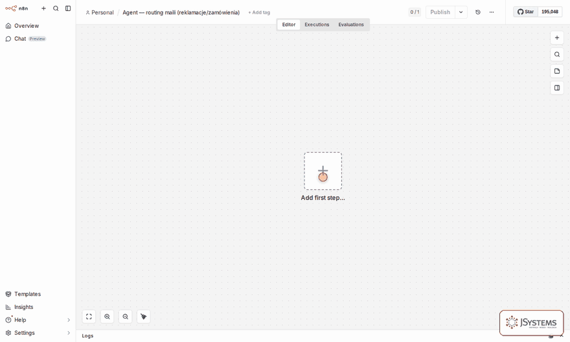
Task: Click the 0 / 1 indicator near Publish
Action: (x=415, y=12)
